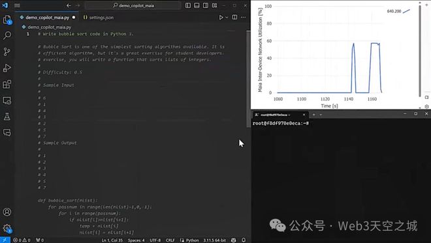Click the Spaces: 4 indentation status item
The image size is (431, 243).
pos(136,240)
